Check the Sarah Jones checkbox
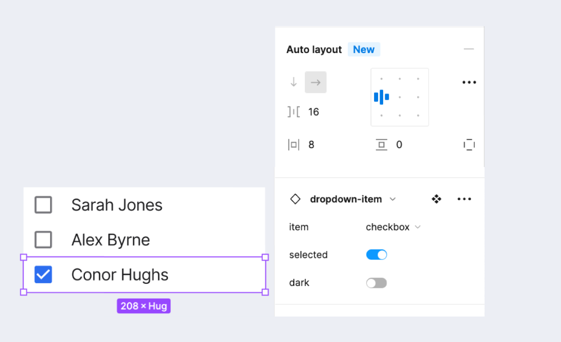The image size is (561, 342). click(43, 205)
